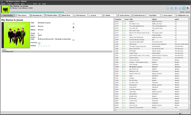Click the note icon in the Desire row

pyautogui.click(x=123, y=21)
